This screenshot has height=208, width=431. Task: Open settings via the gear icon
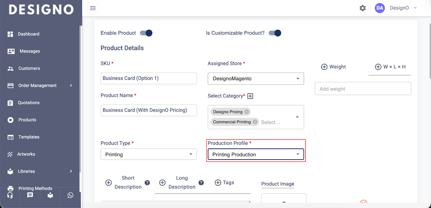[x=363, y=8]
